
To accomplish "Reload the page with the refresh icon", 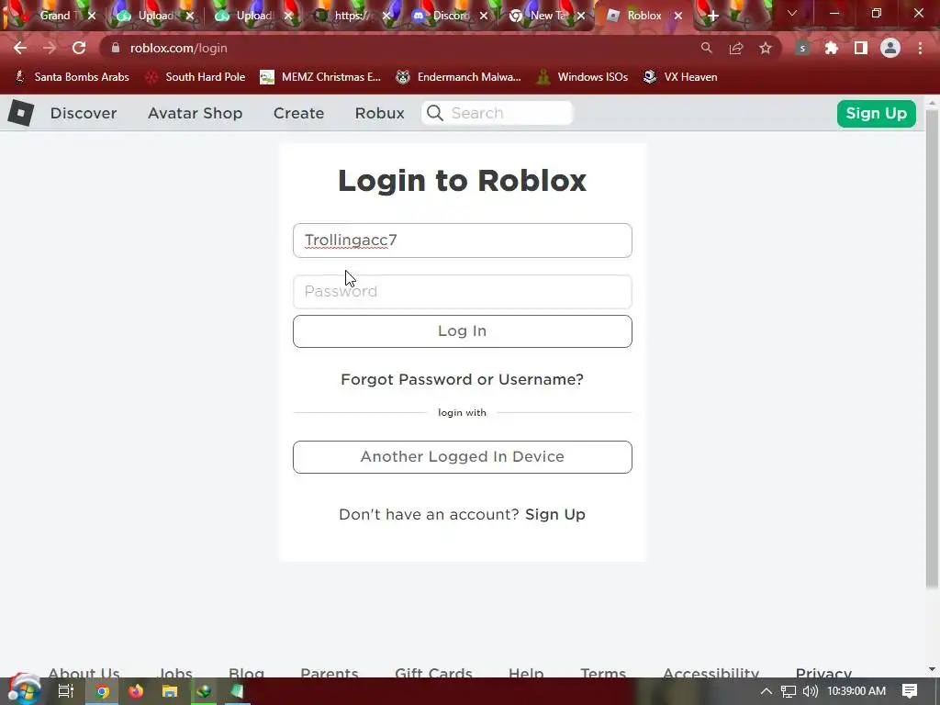I will click(x=79, y=48).
